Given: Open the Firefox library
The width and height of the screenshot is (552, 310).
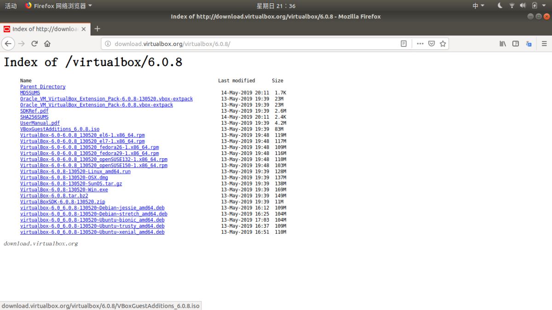Looking at the screenshot, I should click(x=503, y=44).
